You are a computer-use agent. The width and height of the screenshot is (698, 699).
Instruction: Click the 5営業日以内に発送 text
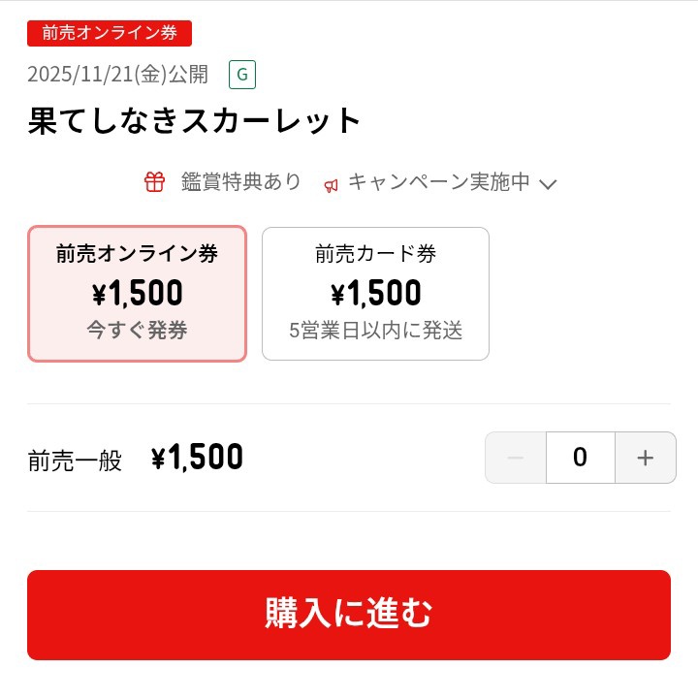[375, 331]
